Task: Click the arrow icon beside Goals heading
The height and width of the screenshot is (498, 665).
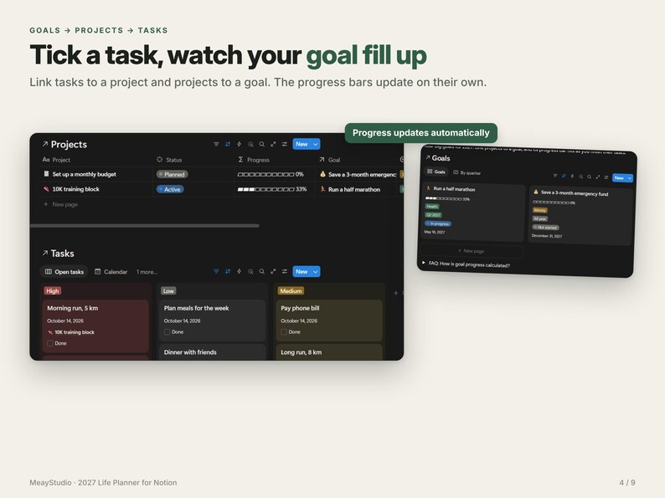Action: click(428, 157)
